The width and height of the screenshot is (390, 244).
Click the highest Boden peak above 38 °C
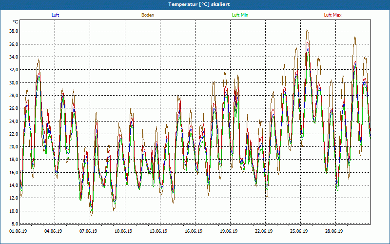coord(308,29)
